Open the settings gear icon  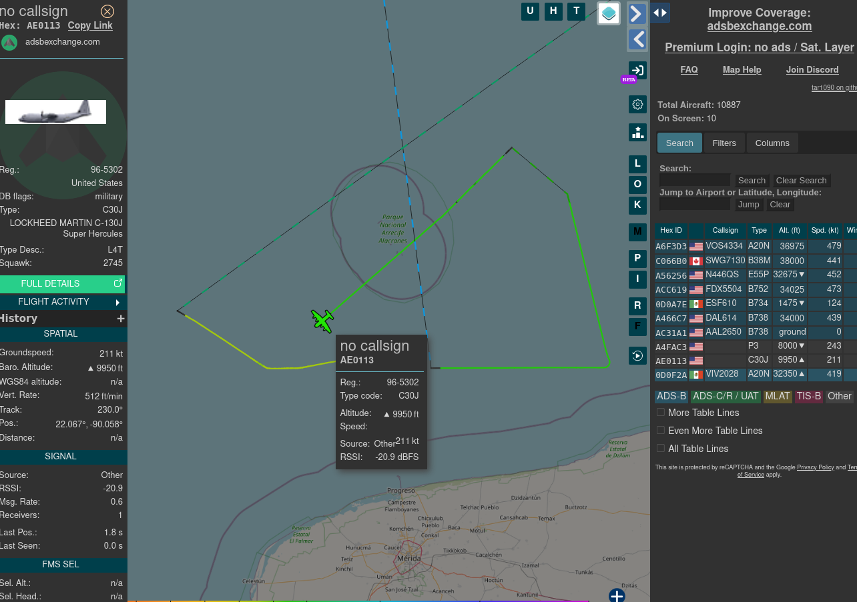point(637,105)
